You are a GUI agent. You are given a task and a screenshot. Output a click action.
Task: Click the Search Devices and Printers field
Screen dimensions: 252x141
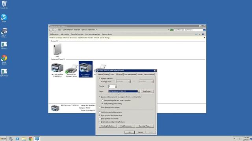coord(188,30)
